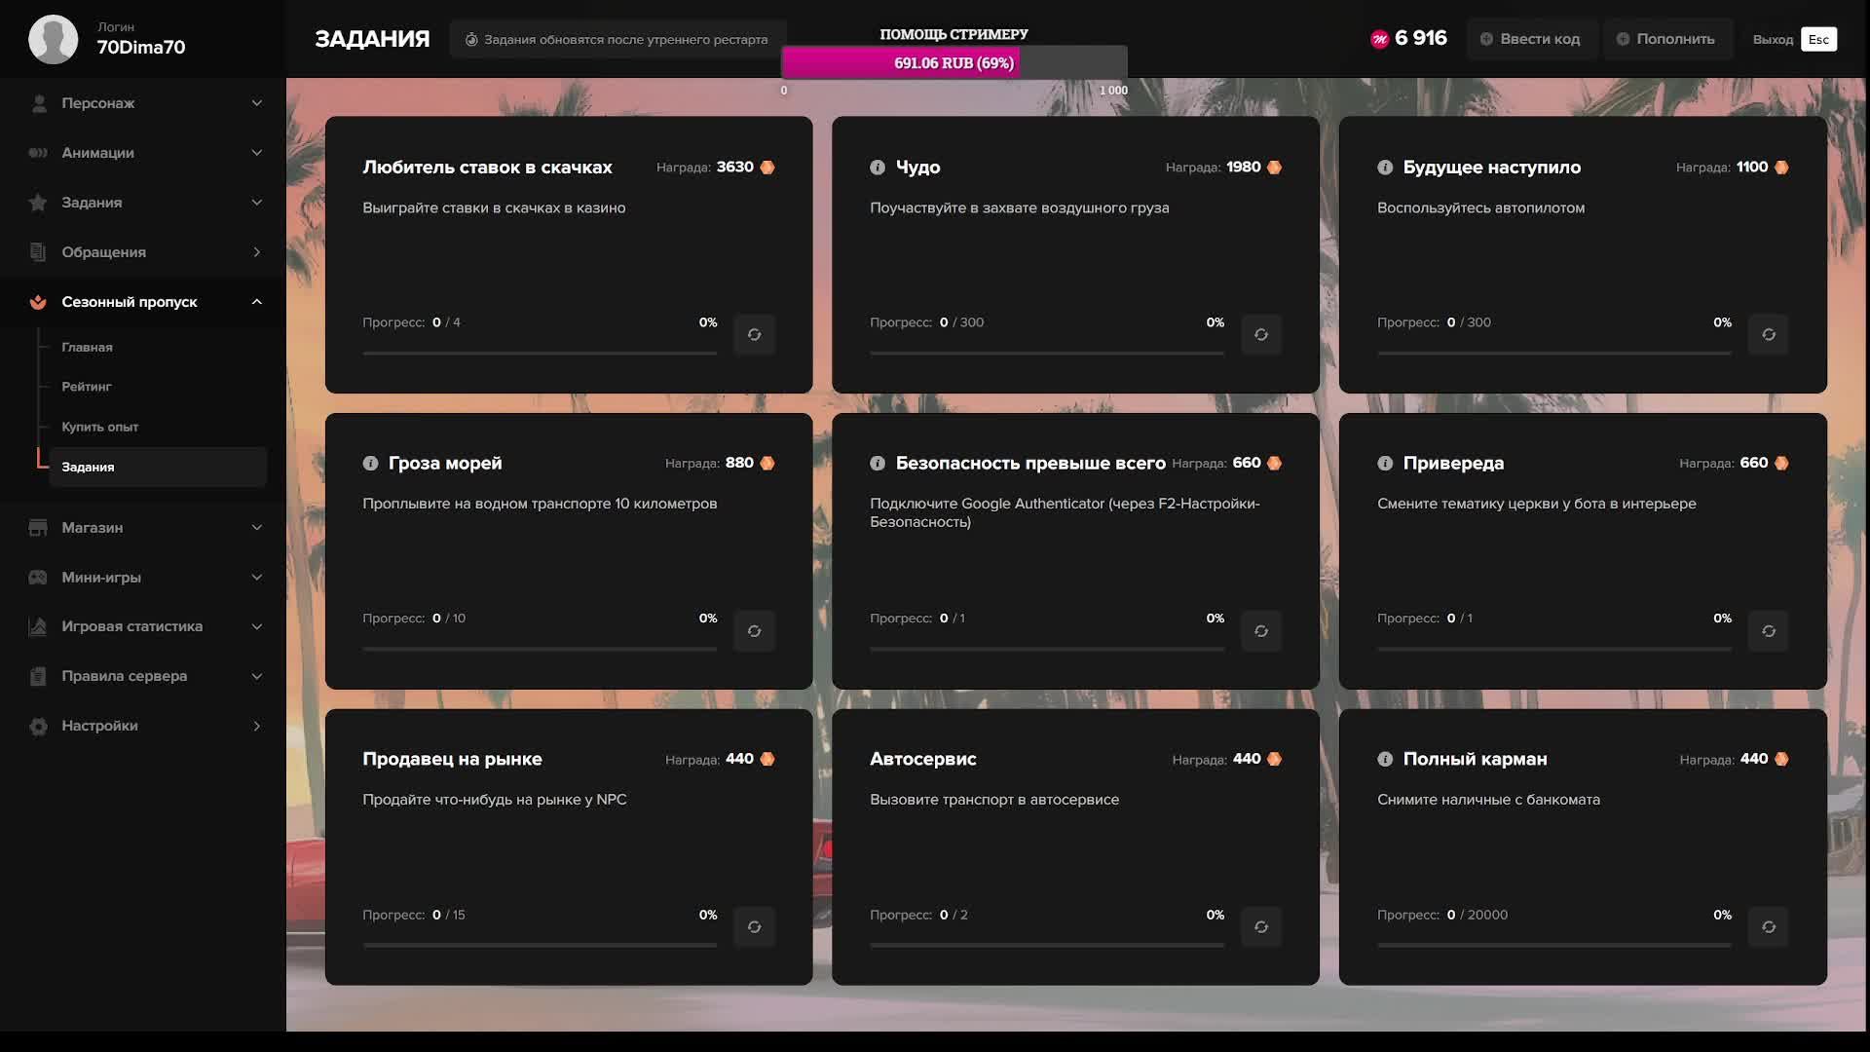This screenshot has height=1052, width=1870.
Task: Click the 'Пополнить' button
Action: pos(1666,39)
